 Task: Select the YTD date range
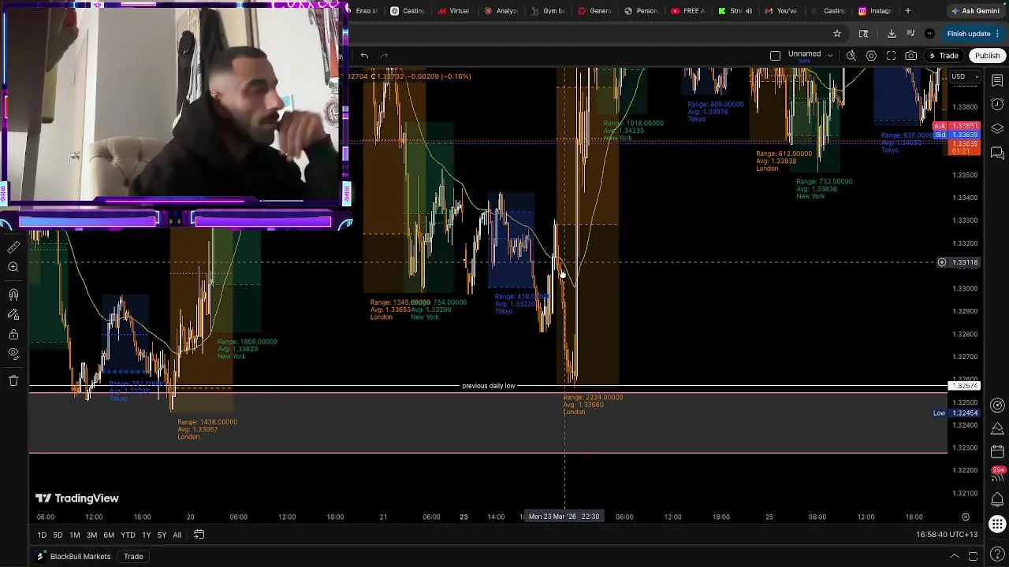point(128,535)
